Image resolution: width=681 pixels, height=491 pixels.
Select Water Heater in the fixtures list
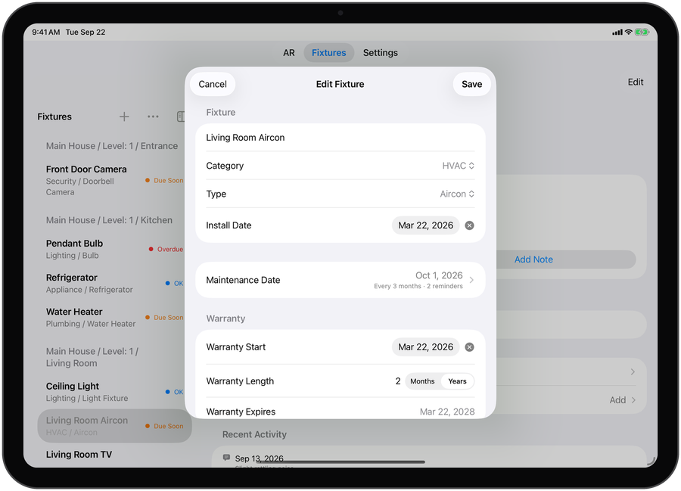115,317
